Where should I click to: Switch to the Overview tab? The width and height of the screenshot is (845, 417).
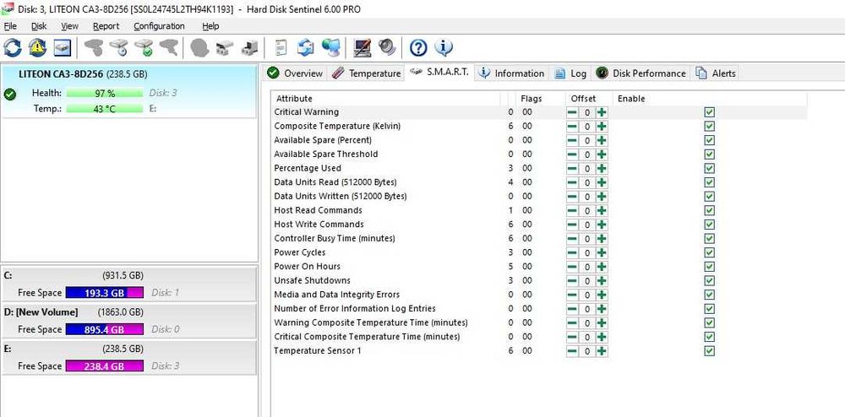[x=295, y=73]
